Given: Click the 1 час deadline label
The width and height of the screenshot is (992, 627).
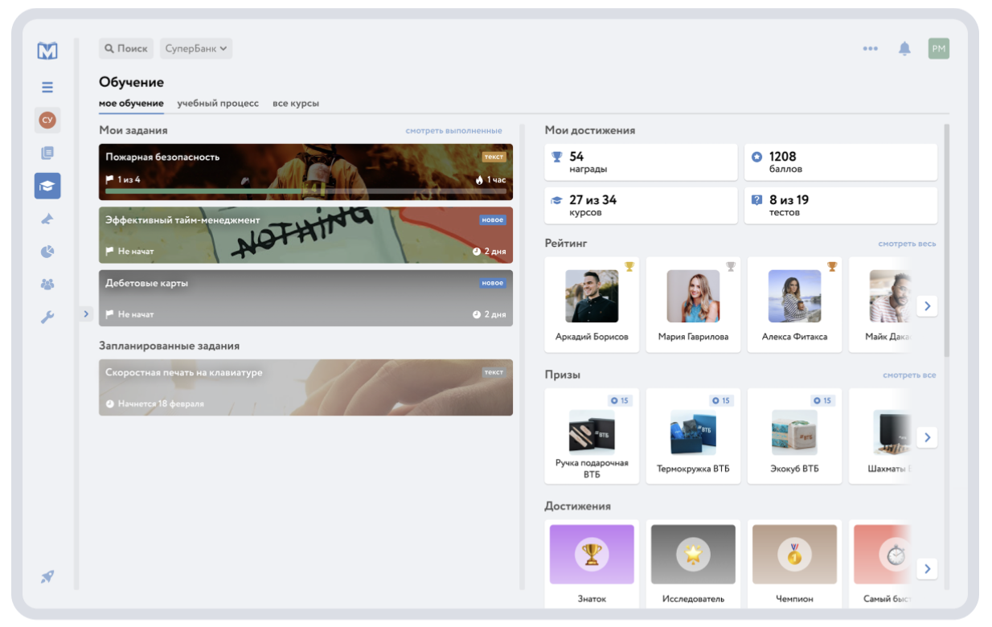Looking at the screenshot, I should pos(497,180).
